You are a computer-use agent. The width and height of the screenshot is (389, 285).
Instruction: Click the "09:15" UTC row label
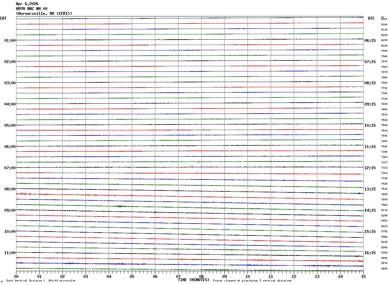(x=370, y=104)
